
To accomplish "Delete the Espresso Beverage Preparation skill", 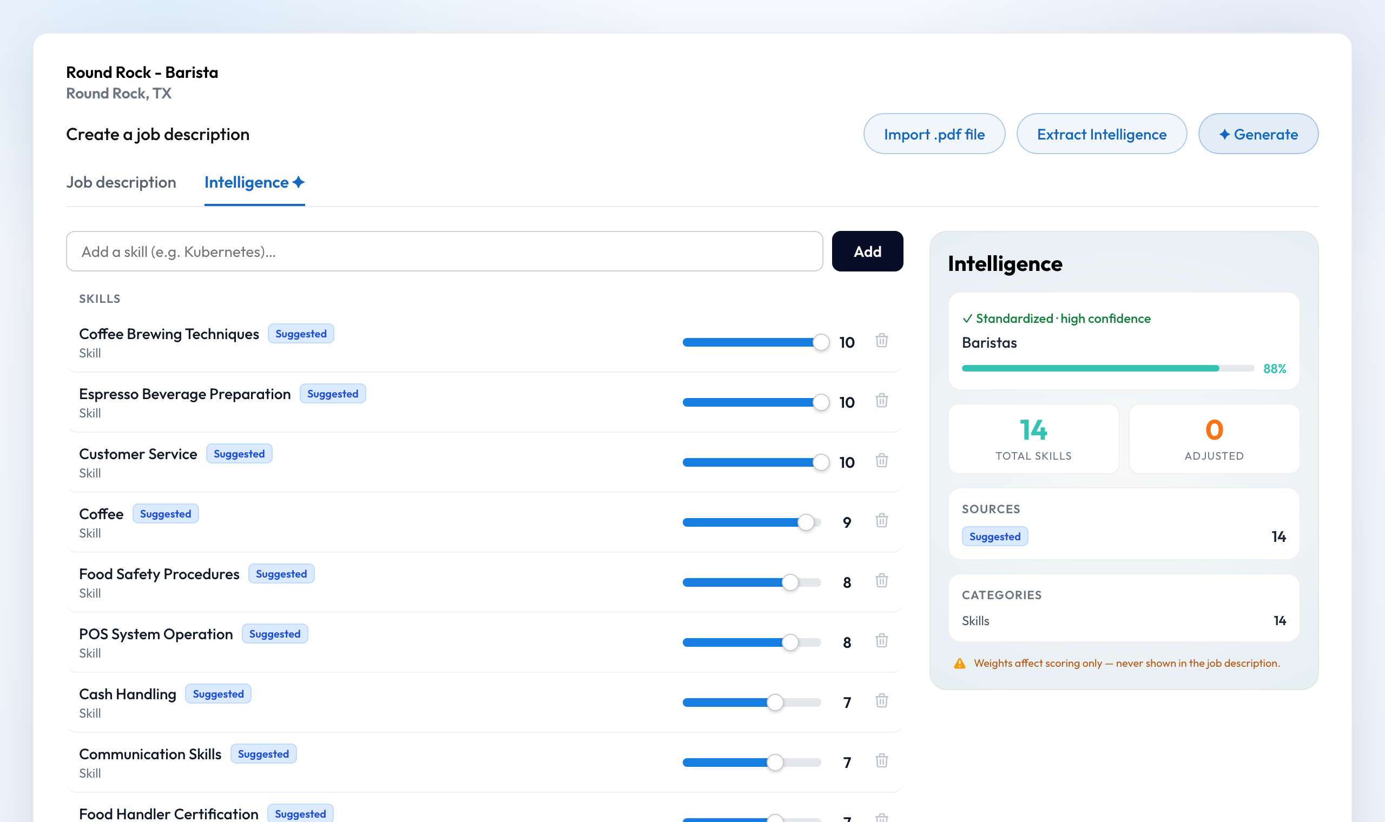I will click(881, 400).
